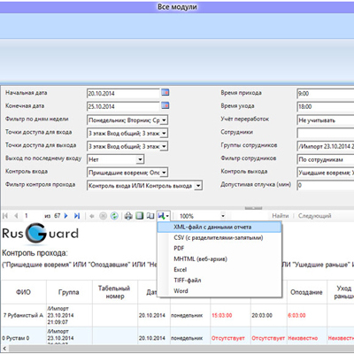This screenshot has width=354, height=354.
Task: Click the Время прихода input field
Action: pyautogui.click(x=326, y=94)
